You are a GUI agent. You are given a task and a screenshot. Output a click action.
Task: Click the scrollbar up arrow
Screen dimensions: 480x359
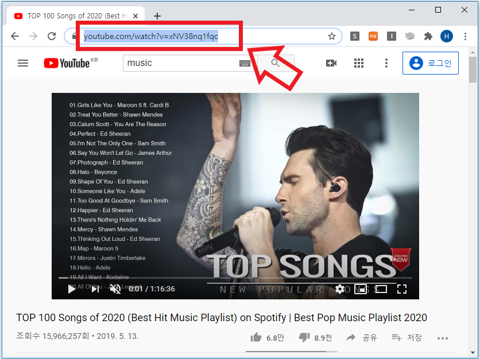point(473,52)
